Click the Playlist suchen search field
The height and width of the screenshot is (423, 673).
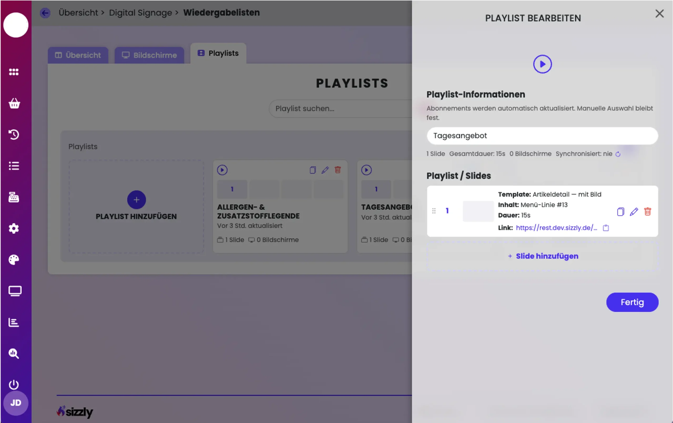340,109
